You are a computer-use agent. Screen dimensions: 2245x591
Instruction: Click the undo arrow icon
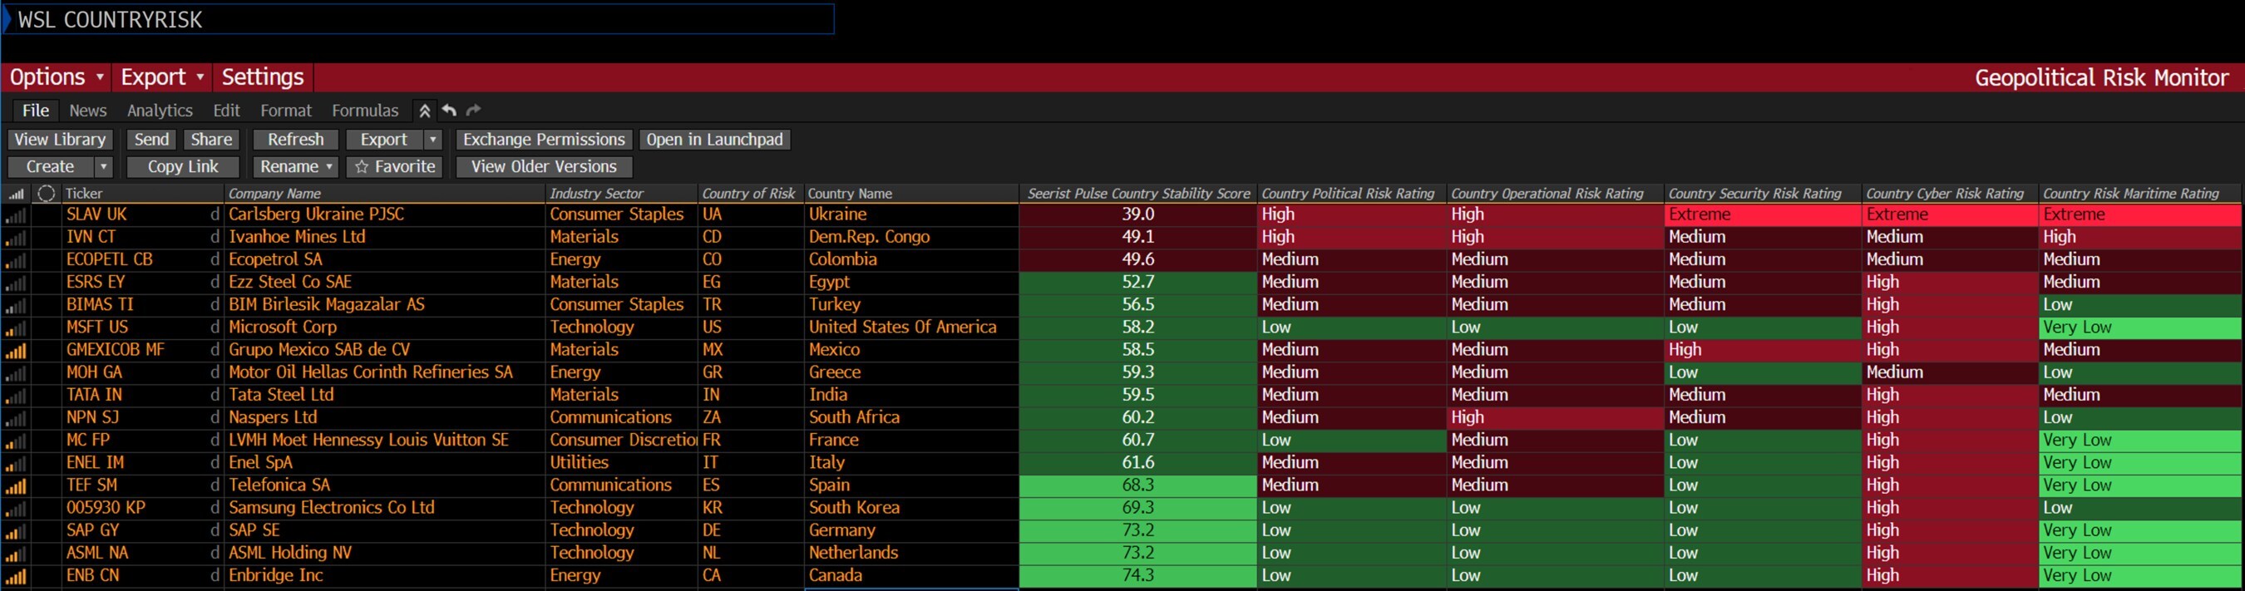[x=449, y=111]
